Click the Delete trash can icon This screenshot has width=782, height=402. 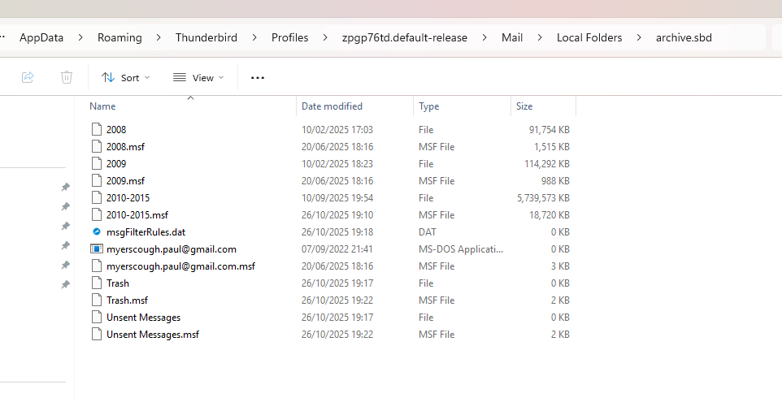pos(67,77)
